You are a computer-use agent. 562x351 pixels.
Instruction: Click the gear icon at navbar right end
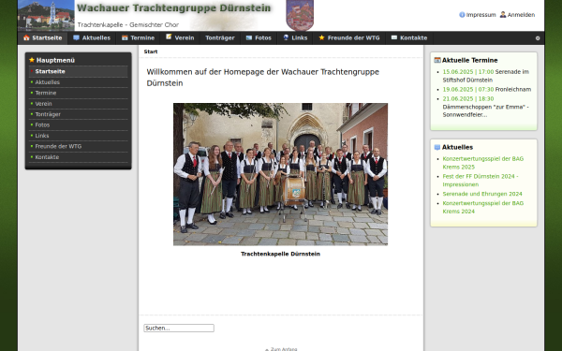coord(538,38)
